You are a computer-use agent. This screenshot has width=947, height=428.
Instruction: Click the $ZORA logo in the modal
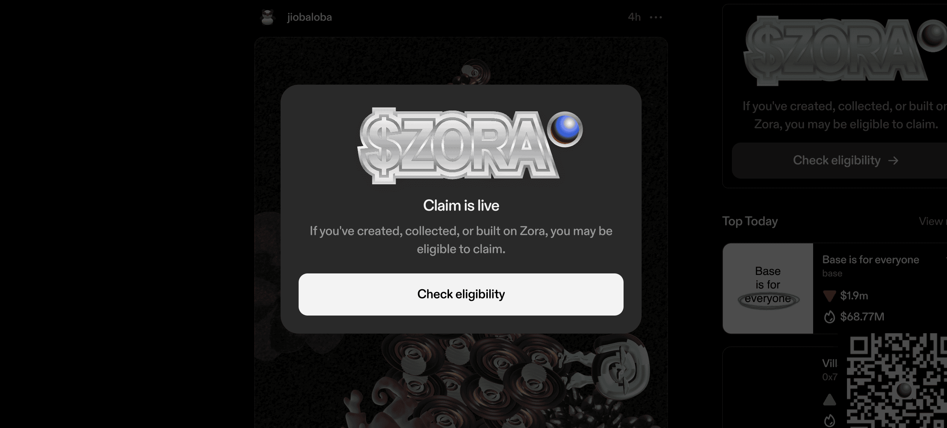point(457,146)
